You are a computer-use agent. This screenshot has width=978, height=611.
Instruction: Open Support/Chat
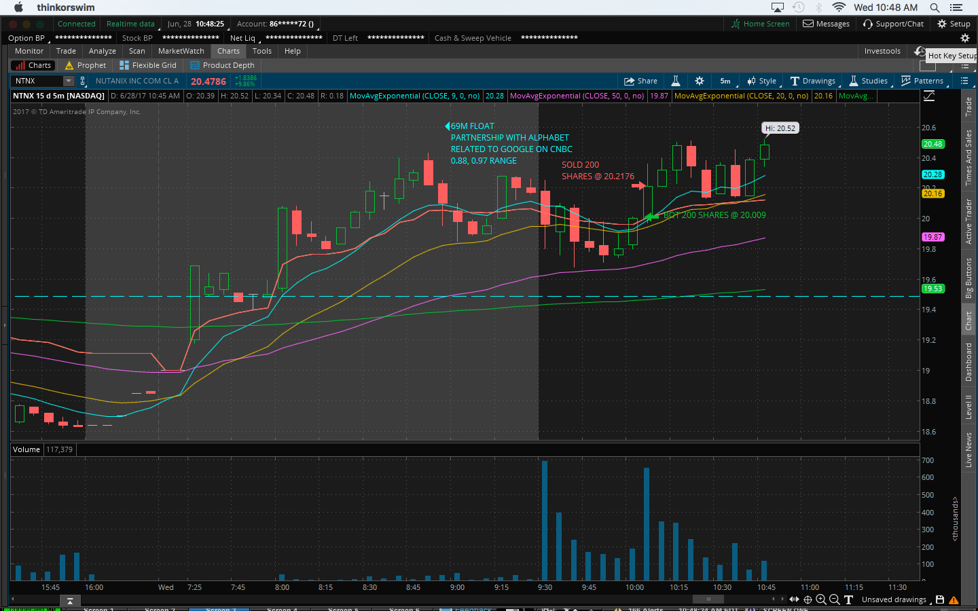pyautogui.click(x=893, y=24)
